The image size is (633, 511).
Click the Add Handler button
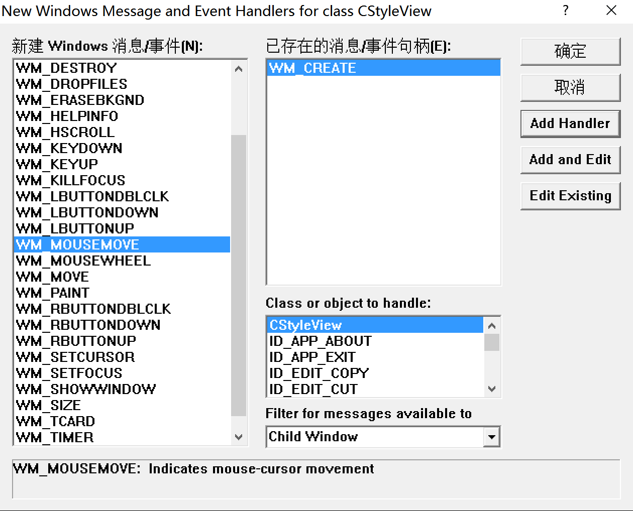[570, 123]
